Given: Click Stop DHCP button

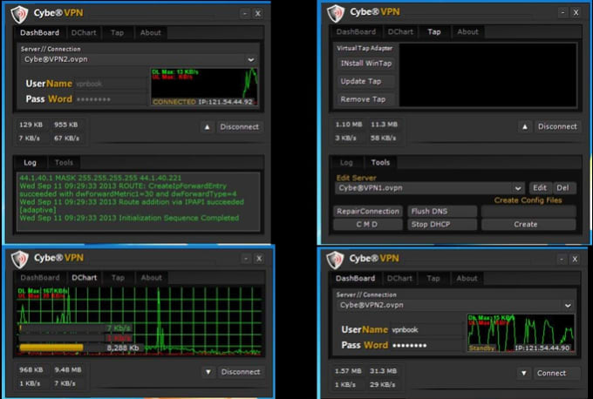Looking at the screenshot, I should (442, 225).
